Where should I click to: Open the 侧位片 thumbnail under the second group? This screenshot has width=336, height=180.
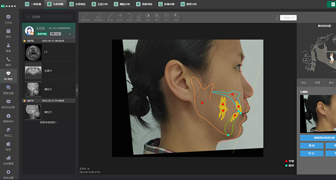(33, 112)
